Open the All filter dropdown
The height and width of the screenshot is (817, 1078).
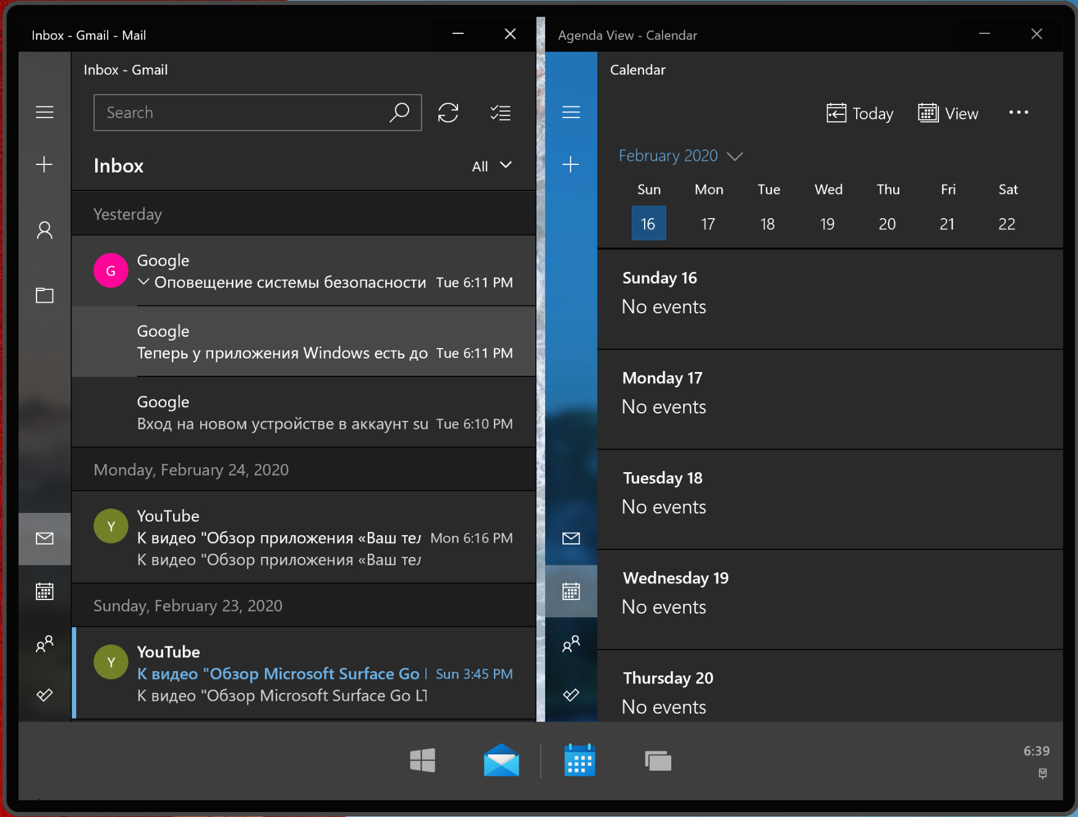point(492,166)
